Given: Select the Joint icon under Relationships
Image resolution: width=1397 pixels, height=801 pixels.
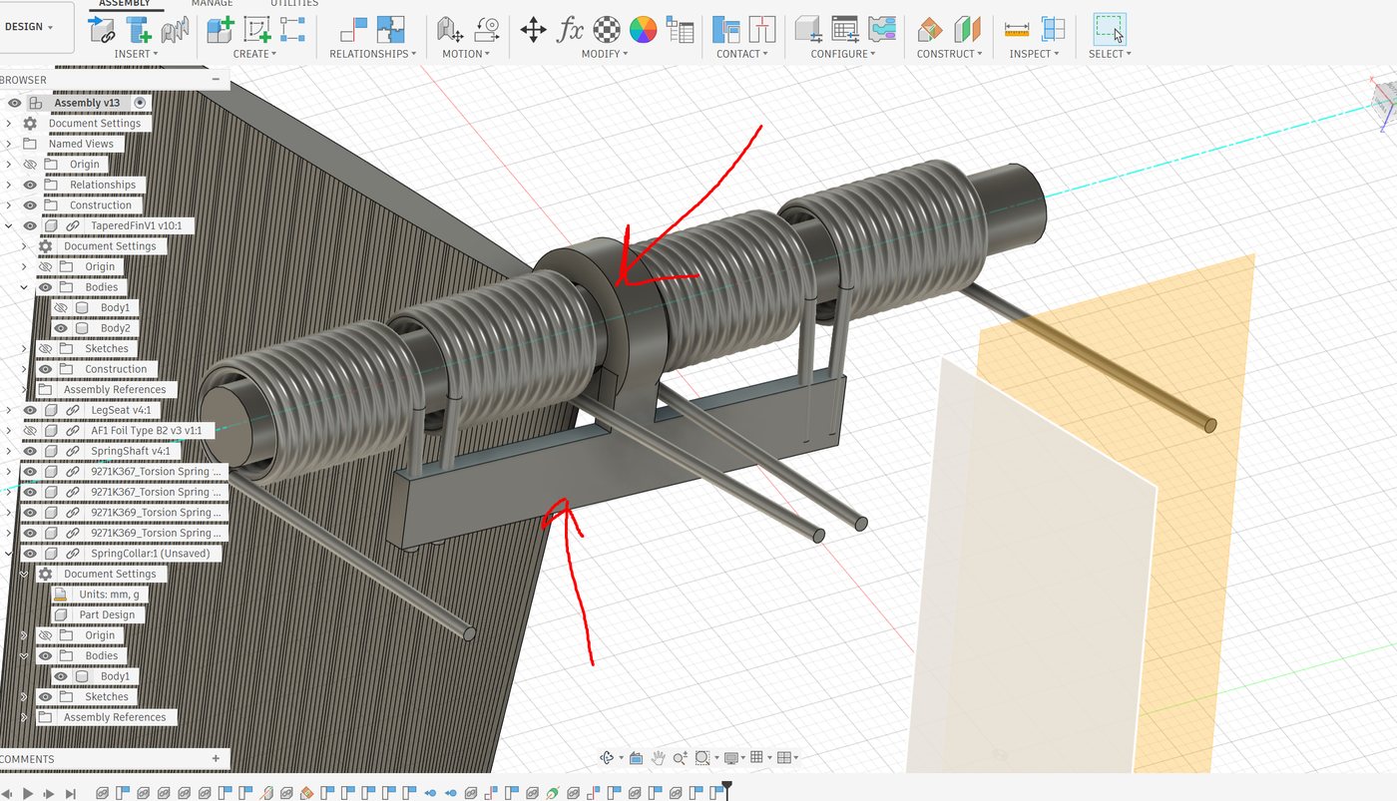Looking at the screenshot, I should point(354,29).
